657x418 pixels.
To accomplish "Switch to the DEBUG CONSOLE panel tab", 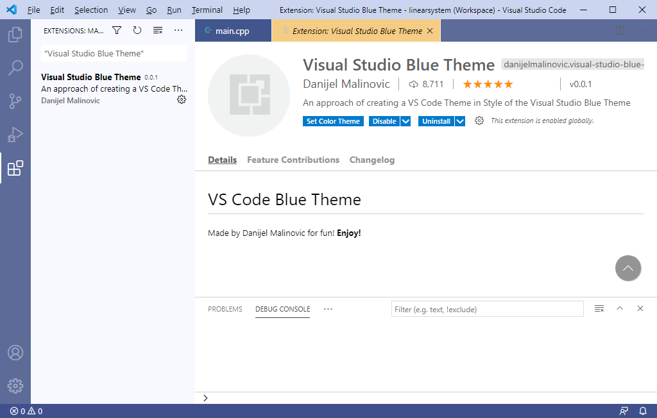I will click(282, 309).
